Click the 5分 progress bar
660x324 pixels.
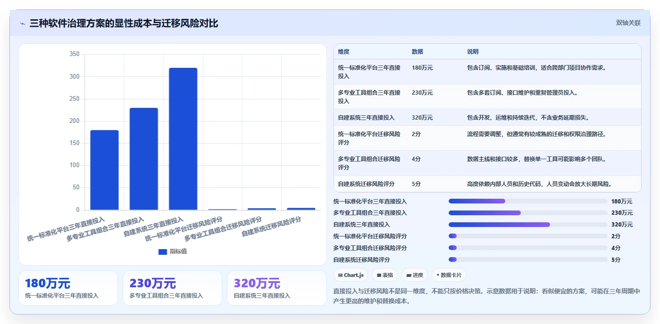(x=528, y=259)
